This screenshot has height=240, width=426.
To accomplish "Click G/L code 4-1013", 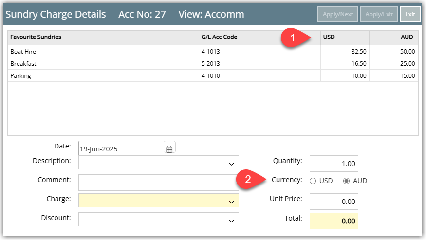I will (210, 52).
